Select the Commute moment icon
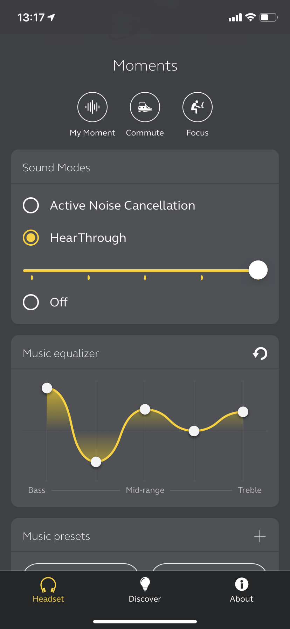Screen dimensions: 290x629 point(145,107)
